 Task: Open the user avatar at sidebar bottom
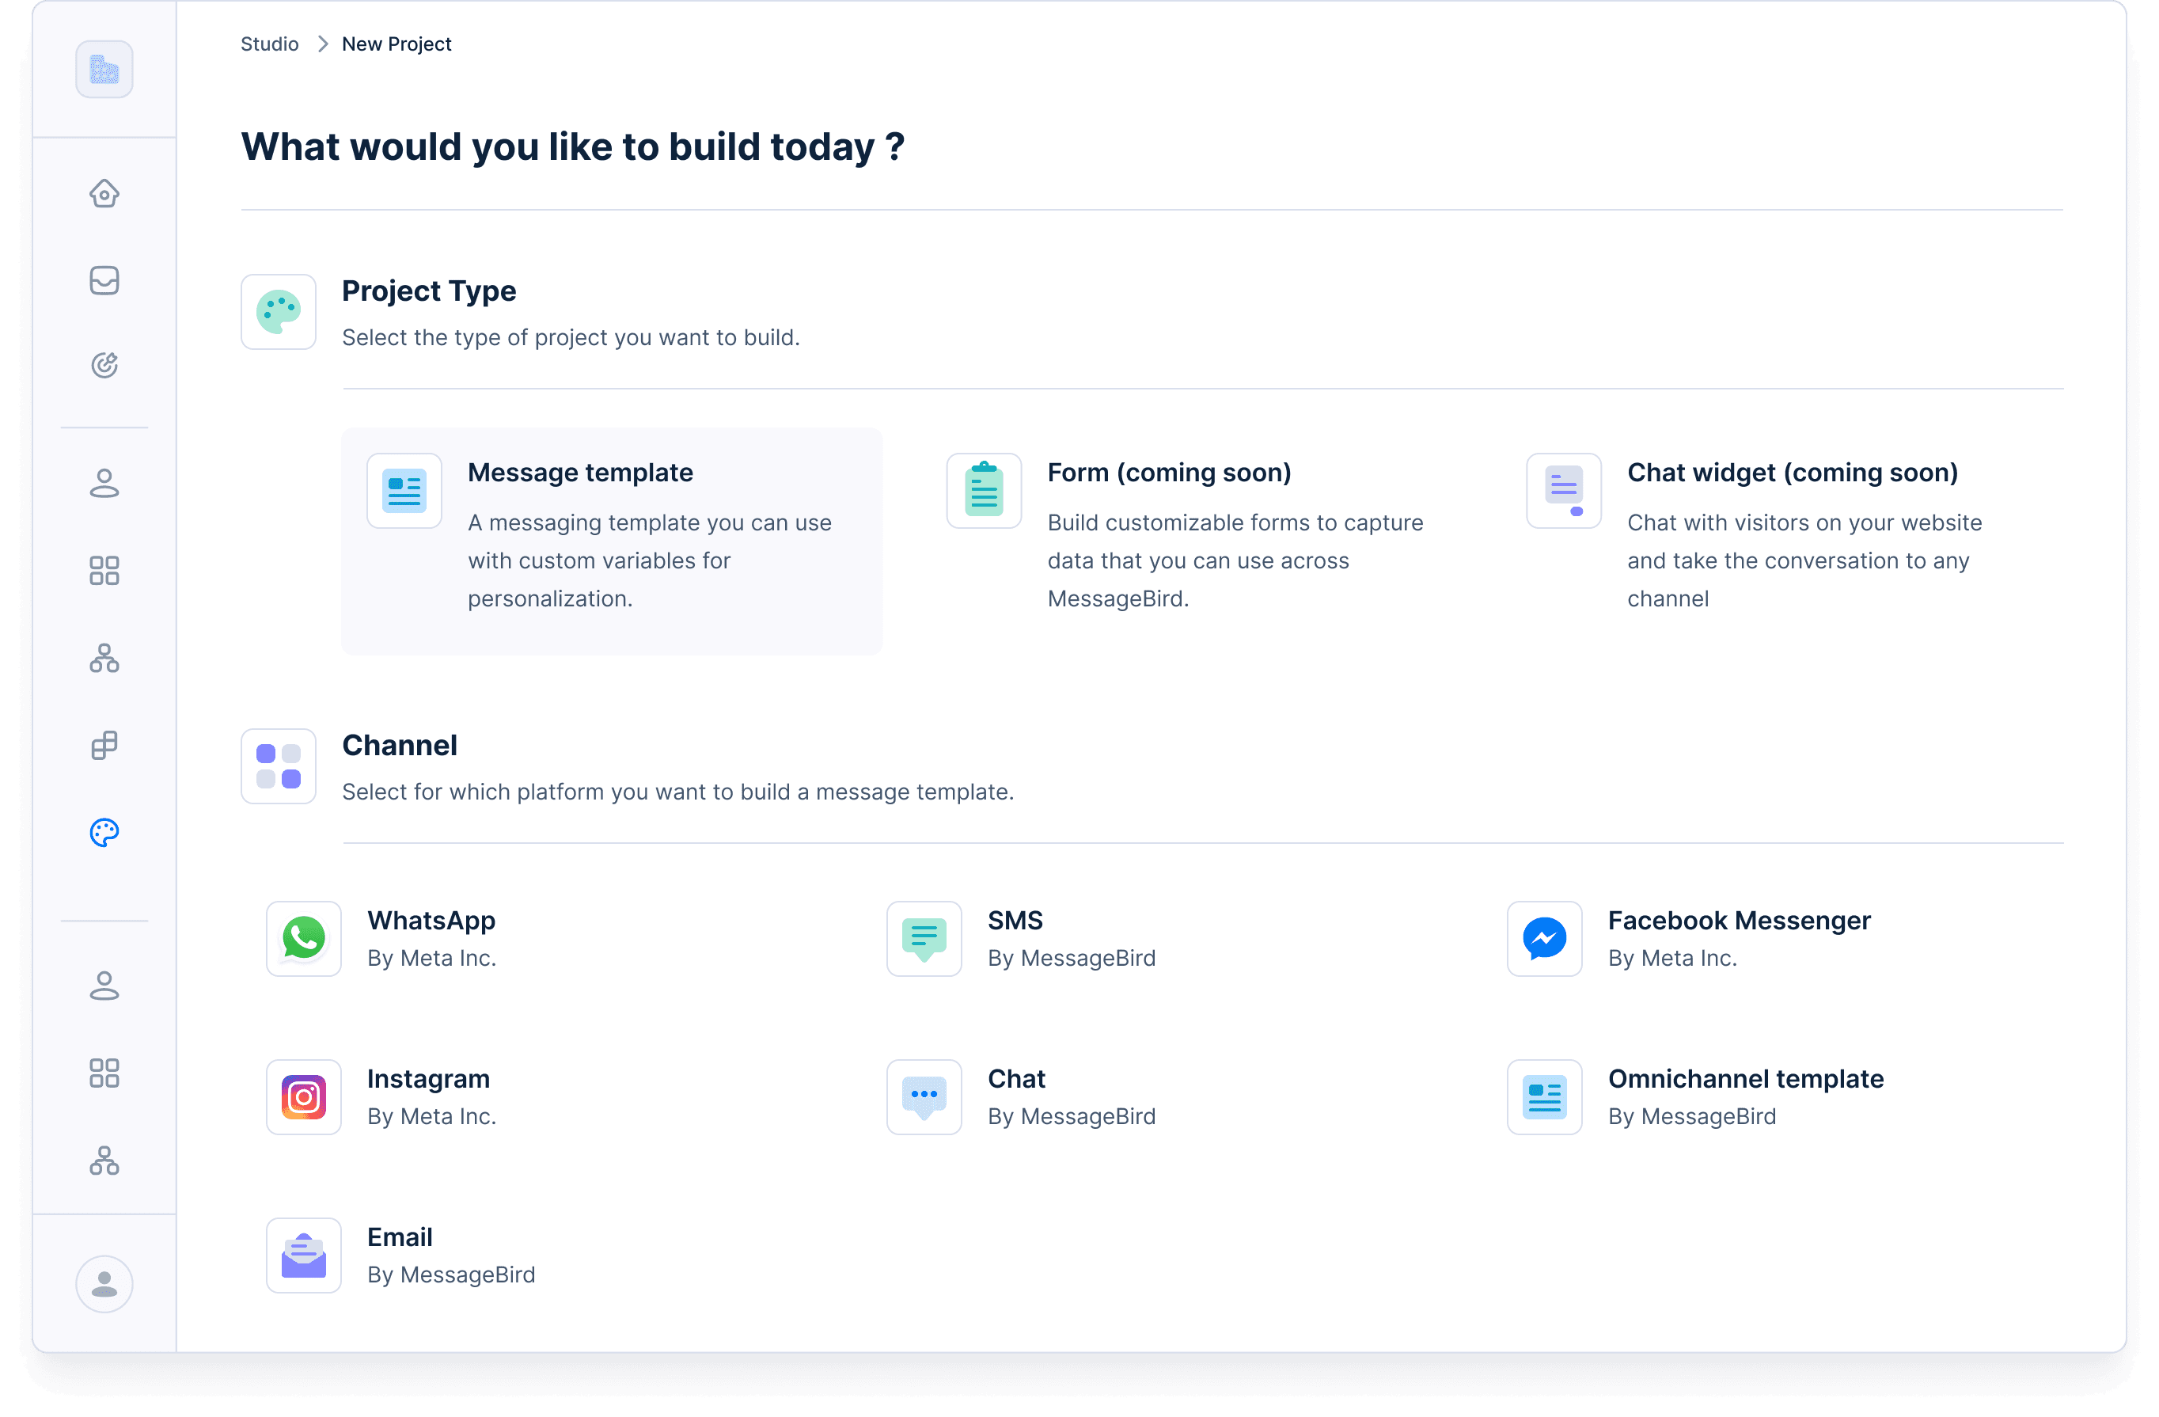[104, 1284]
